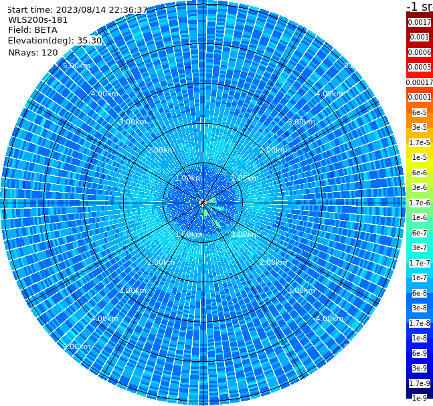Screen dimensions: 433x406
Task: Select the 0.0001 colorbar label
Action: pos(420,97)
